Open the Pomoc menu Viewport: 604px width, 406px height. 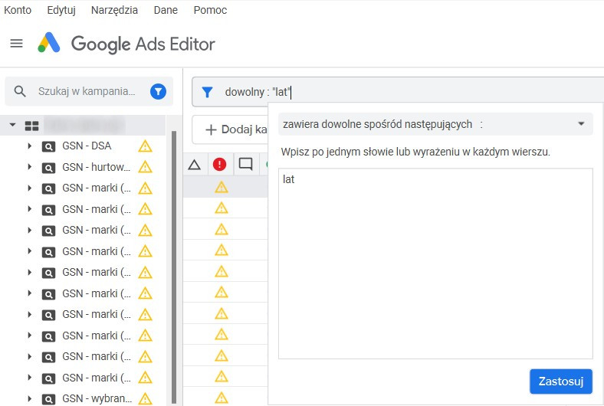coord(210,10)
